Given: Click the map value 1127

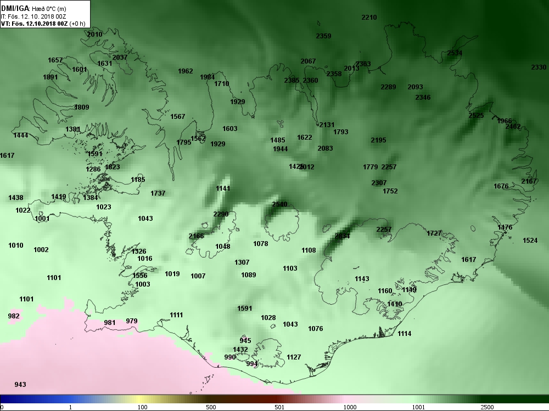Looking at the screenshot, I should point(294,357).
